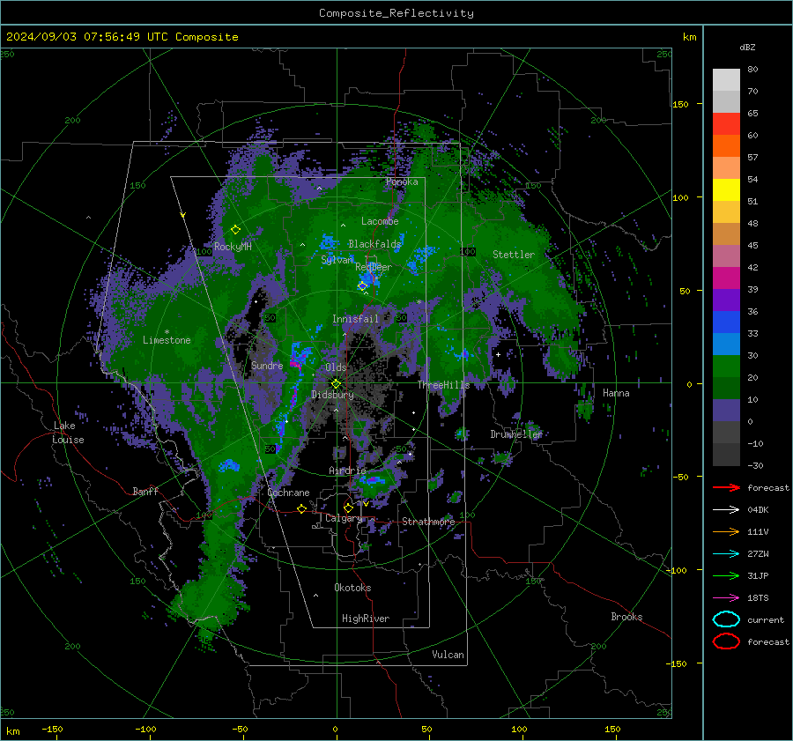Click the Didsbury city label

(332, 395)
